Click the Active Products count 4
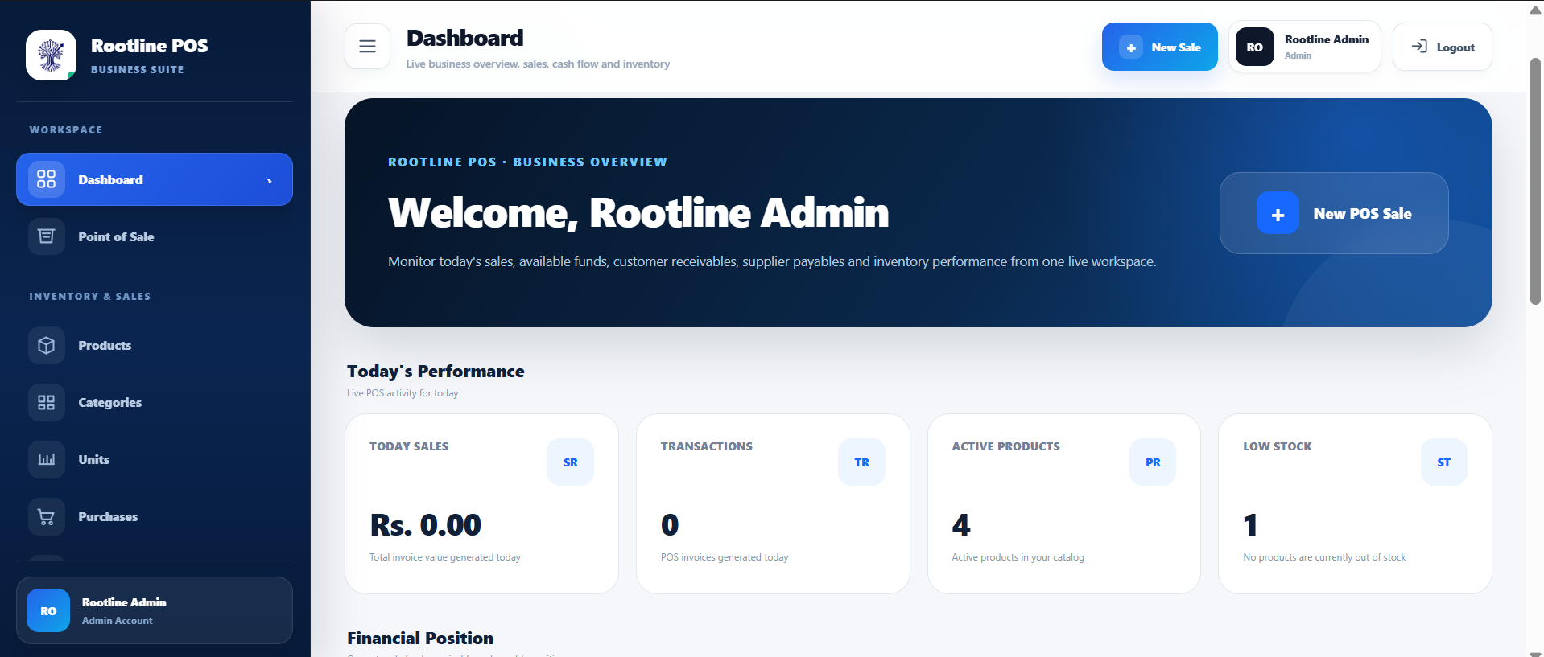This screenshot has width=1544, height=657. [x=961, y=525]
